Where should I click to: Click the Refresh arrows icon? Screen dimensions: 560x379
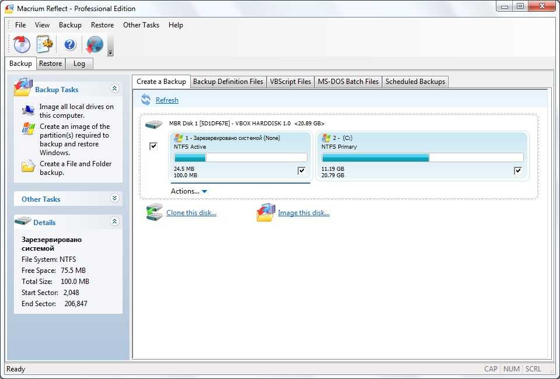146,100
